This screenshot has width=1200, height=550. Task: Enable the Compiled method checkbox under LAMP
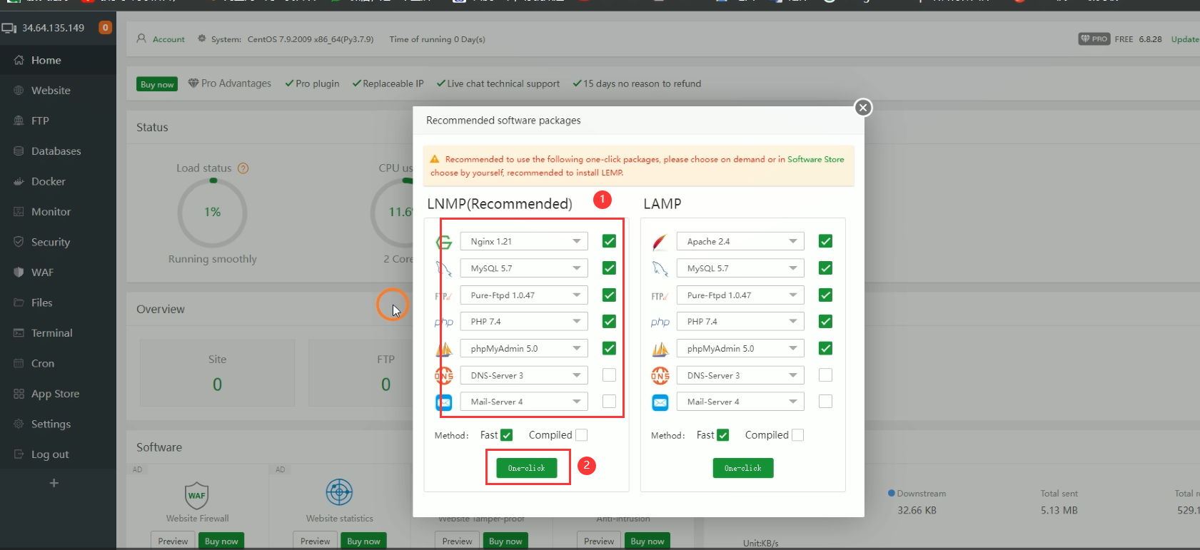[798, 435]
